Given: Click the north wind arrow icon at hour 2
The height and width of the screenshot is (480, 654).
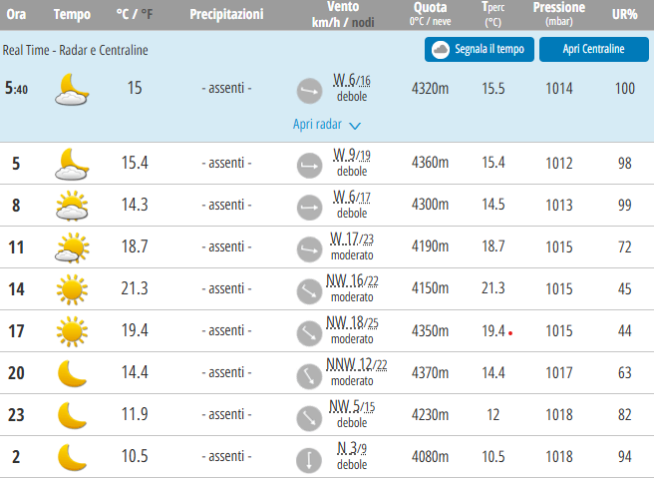Looking at the screenshot, I should pos(309,458).
